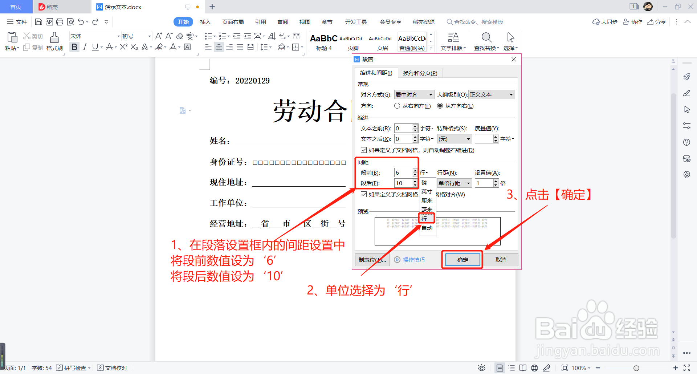Choose 厘米 unit in dropdown list
The image size is (697, 374).
[x=428, y=200]
